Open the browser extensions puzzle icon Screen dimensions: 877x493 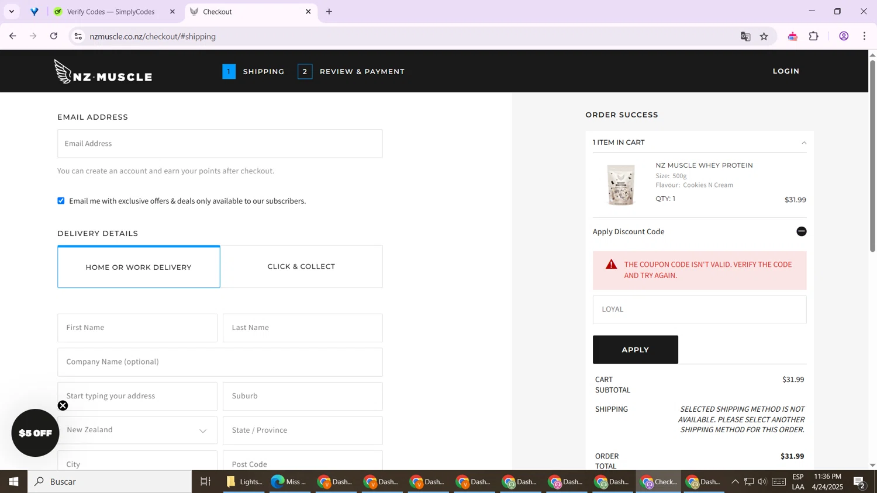point(814,36)
